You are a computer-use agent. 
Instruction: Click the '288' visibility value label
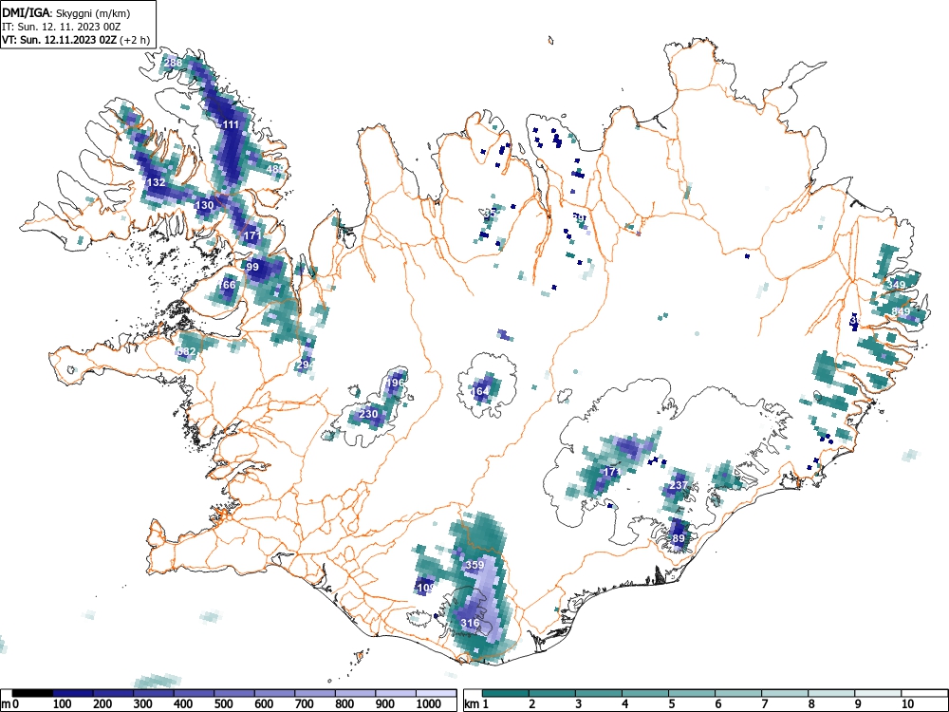[173, 63]
